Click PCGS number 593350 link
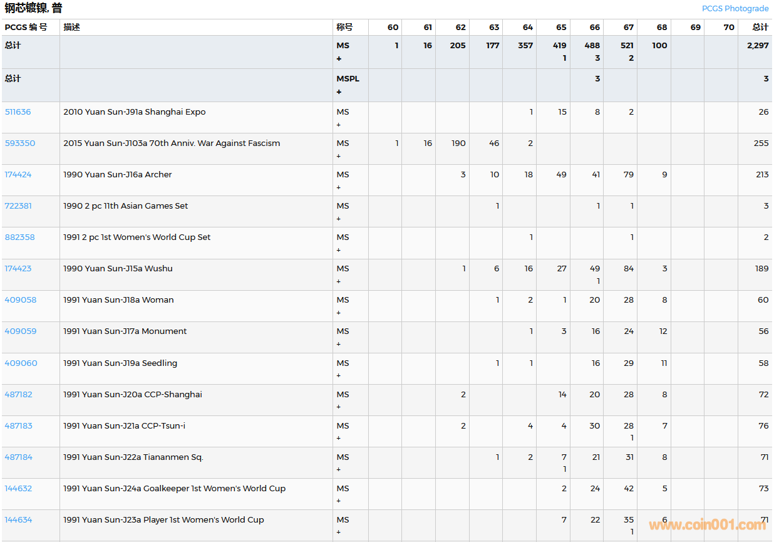Image resolution: width=774 pixels, height=542 pixels. pos(20,143)
